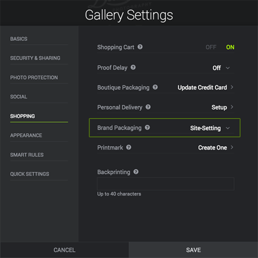258x258 pixels.
Task: Save the gallery settings
Action: pyautogui.click(x=193, y=250)
